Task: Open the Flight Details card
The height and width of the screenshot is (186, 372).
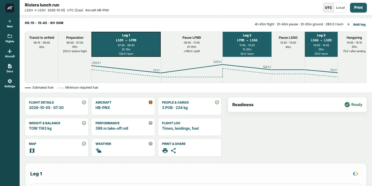Action: tap(57, 106)
